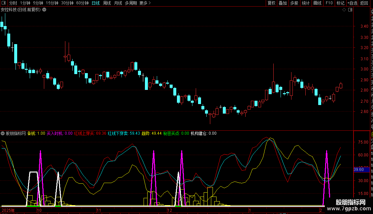Image resolution: width=373 pixels, height=214 pixels.
Task: Click the 返回 back button
Action: click(364, 3)
